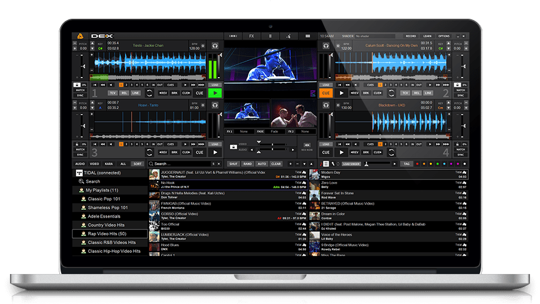Click the RECORD button
Viewport: 540px width, 304px height.
pos(411,36)
